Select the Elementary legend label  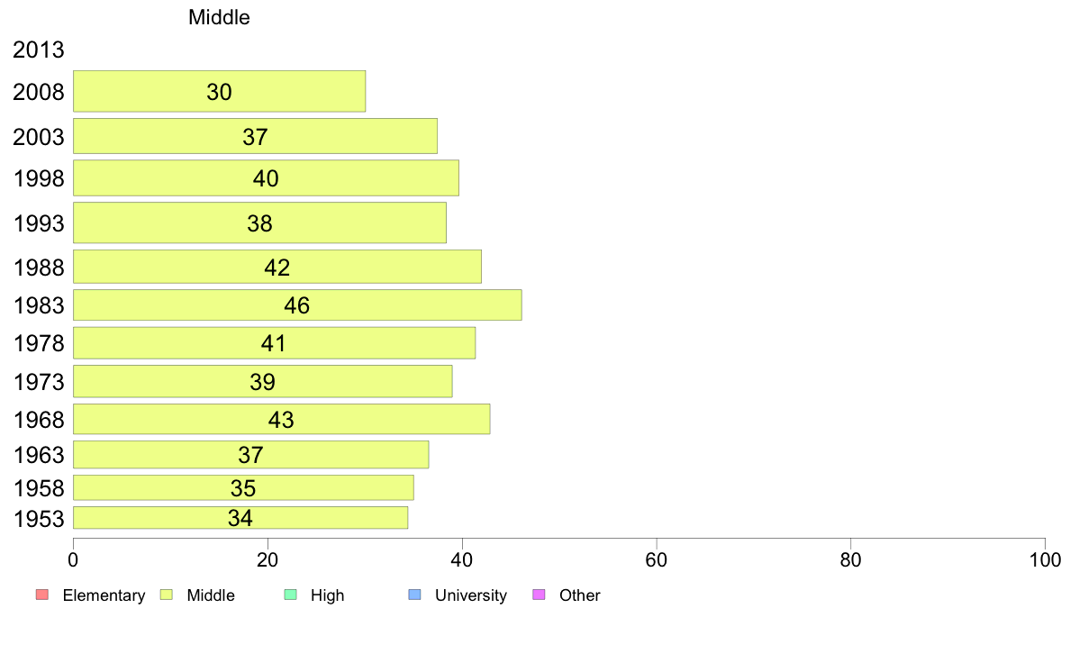click(x=104, y=595)
